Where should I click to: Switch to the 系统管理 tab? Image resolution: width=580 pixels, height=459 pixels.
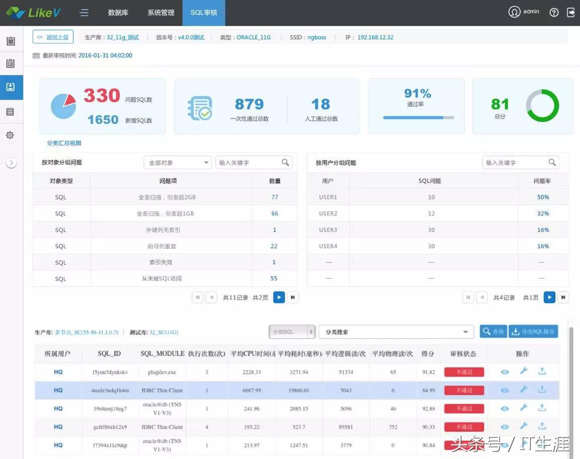pos(160,12)
